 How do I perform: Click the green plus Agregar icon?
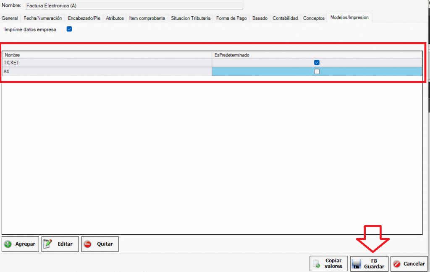tap(8, 244)
